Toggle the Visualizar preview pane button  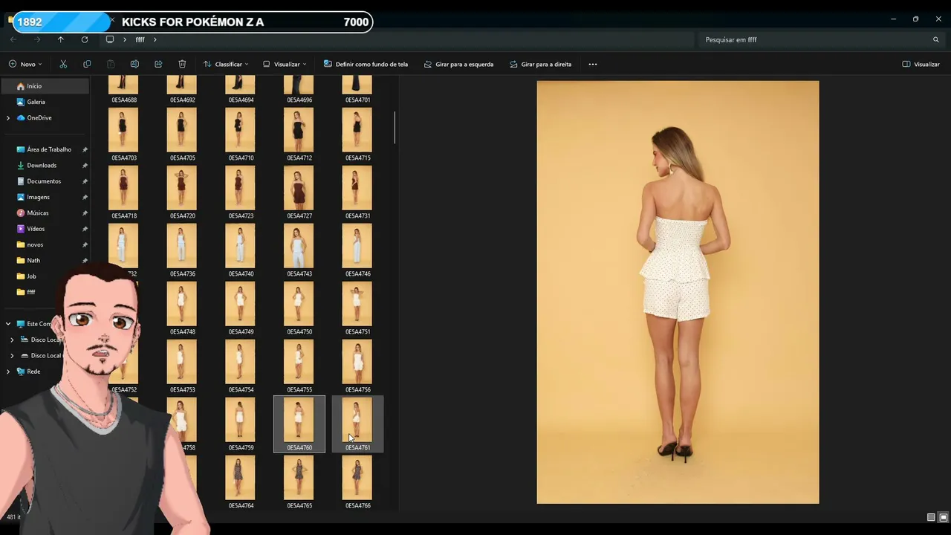click(921, 64)
